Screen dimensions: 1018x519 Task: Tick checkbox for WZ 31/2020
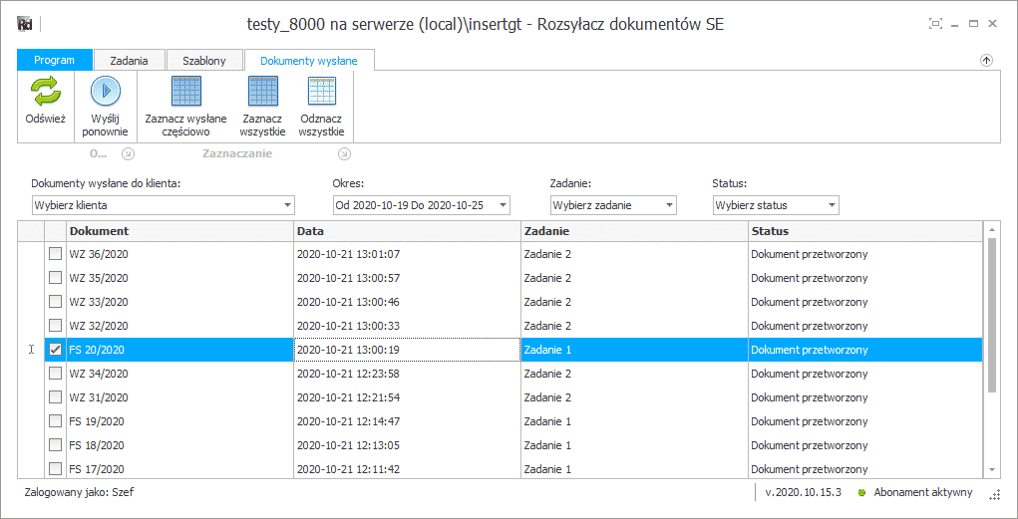pyautogui.click(x=56, y=397)
